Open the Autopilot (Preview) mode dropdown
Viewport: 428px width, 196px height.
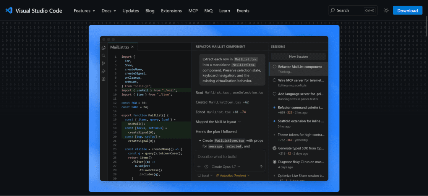(x=233, y=175)
